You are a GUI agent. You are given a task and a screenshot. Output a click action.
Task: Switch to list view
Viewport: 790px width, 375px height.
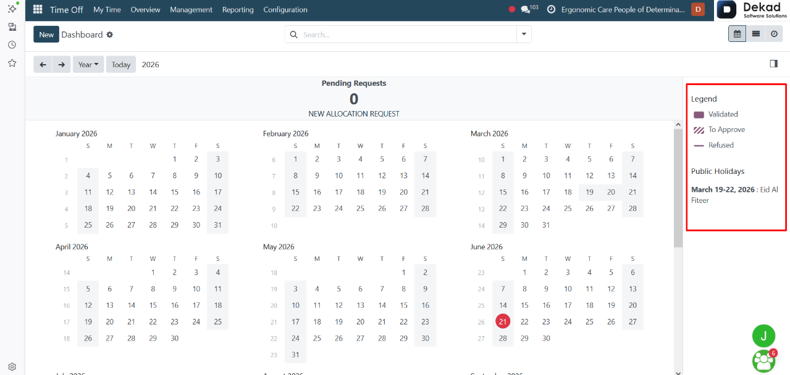(x=755, y=35)
